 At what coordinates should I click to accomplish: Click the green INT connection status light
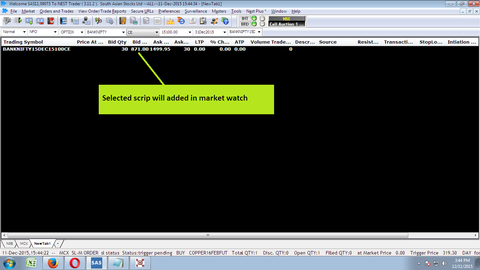click(x=254, y=18)
